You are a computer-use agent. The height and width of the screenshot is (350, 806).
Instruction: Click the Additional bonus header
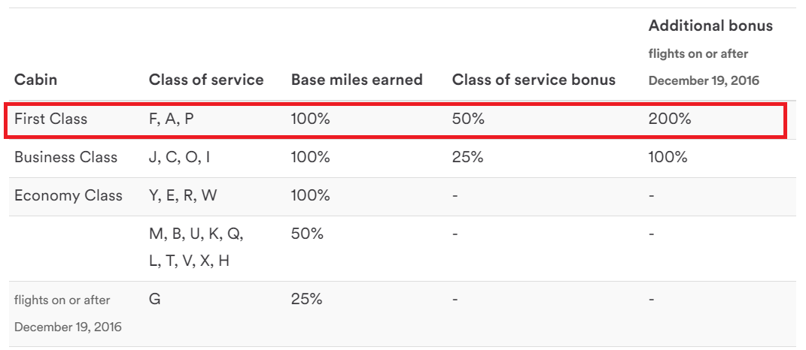click(710, 26)
